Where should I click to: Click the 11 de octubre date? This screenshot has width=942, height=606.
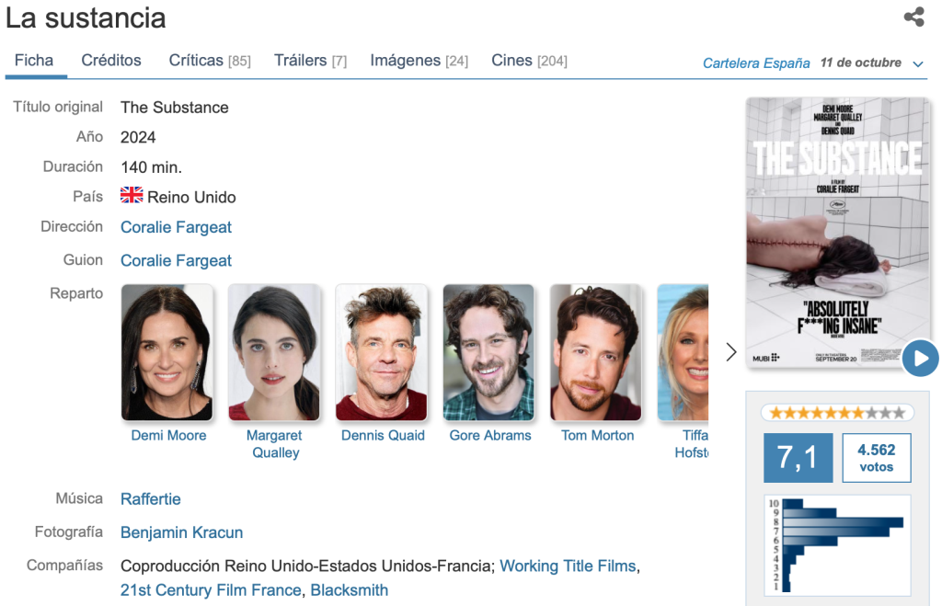(x=861, y=63)
